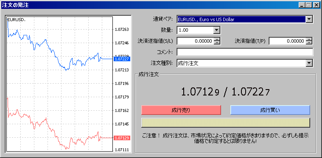Increase the S/L value with up arrow
Image resolution: width=322 pixels, height=158 pixels.
click(217, 40)
